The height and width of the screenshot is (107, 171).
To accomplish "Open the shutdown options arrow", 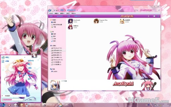I will pos(35,100).
